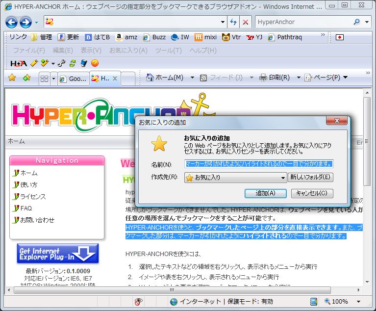Open the Pathtraq link on links bar
The height and width of the screenshot is (311, 376).
pos(285,37)
